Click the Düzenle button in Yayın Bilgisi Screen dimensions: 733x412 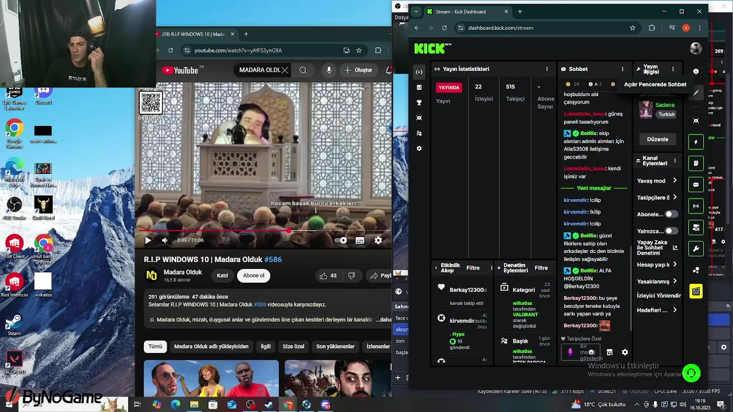pyautogui.click(x=657, y=139)
